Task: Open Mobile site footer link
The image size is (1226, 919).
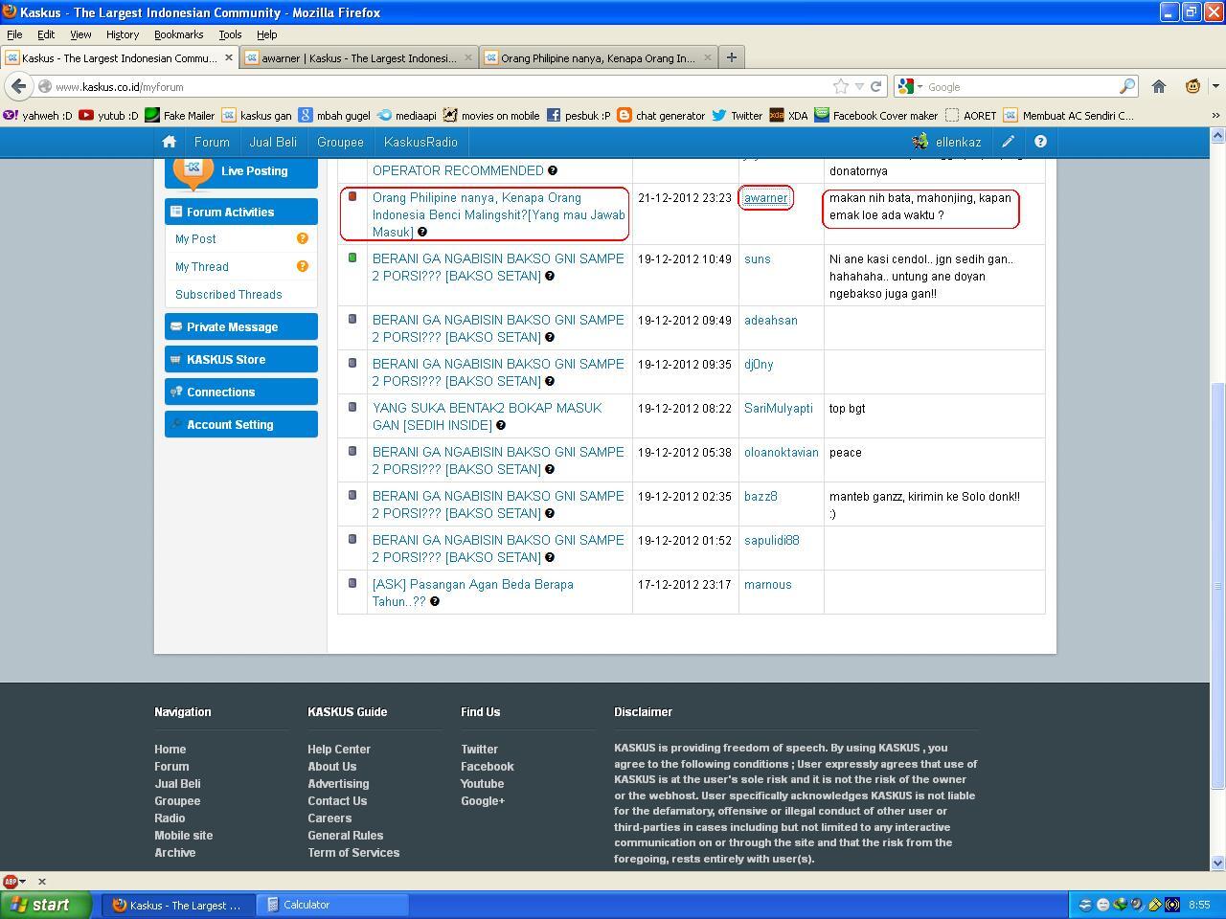Action: (x=184, y=836)
